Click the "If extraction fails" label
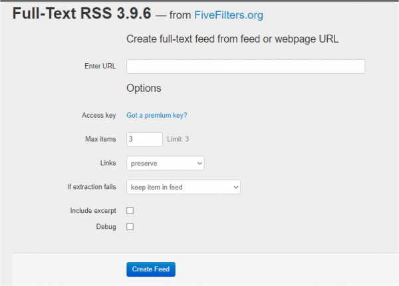 point(87,188)
